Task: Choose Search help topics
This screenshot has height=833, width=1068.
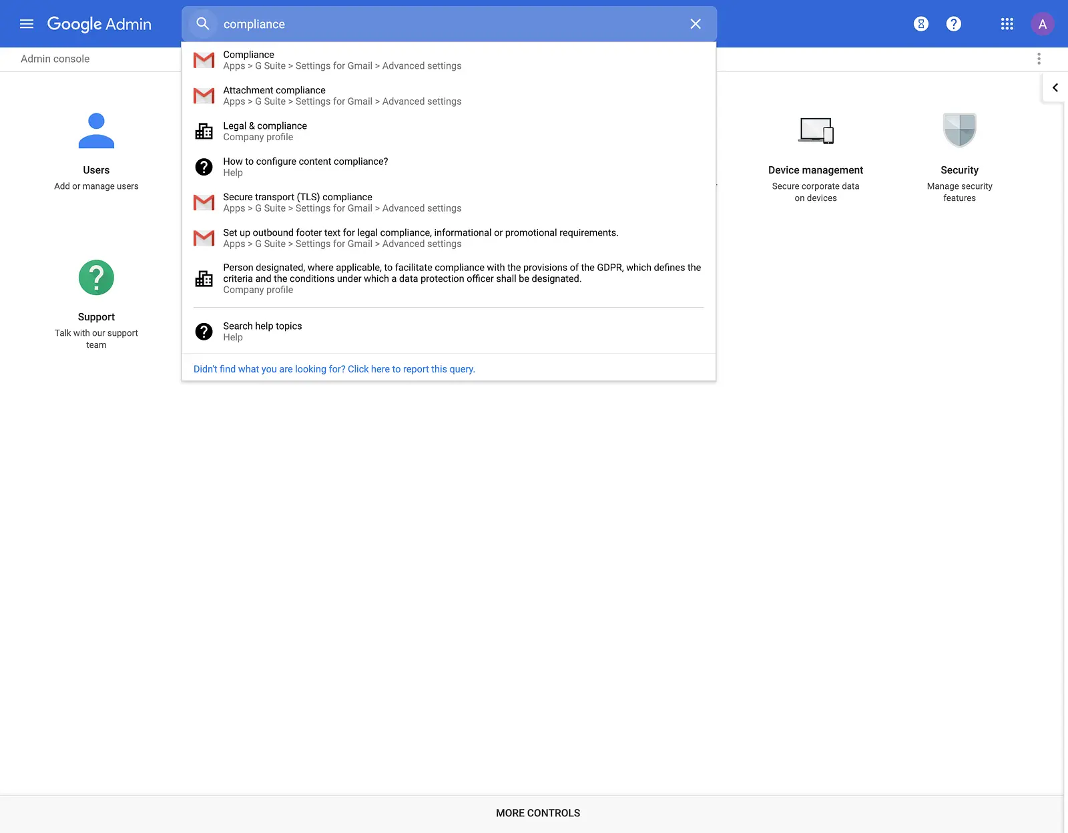Action: point(449,331)
